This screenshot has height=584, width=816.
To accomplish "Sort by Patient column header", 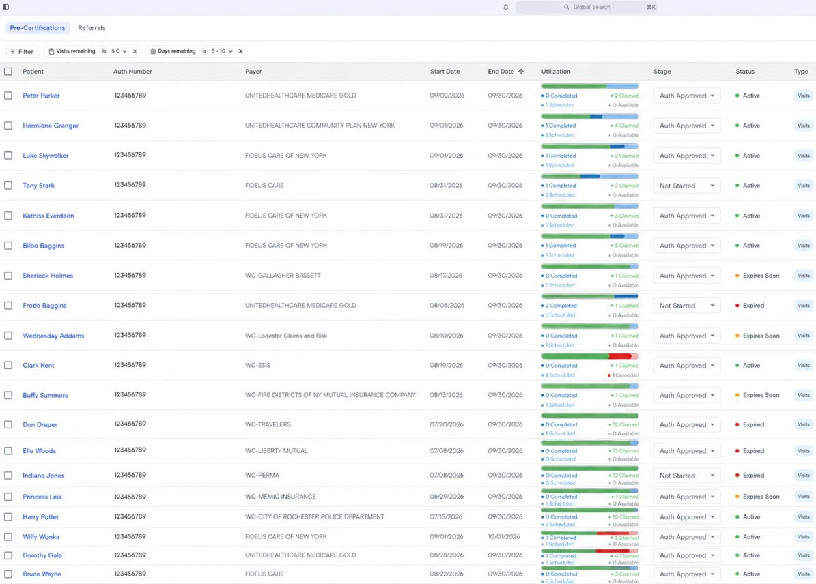I will click(x=33, y=72).
